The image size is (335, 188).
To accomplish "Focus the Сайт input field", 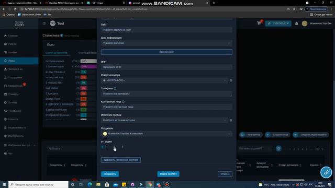I will (166, 30).
